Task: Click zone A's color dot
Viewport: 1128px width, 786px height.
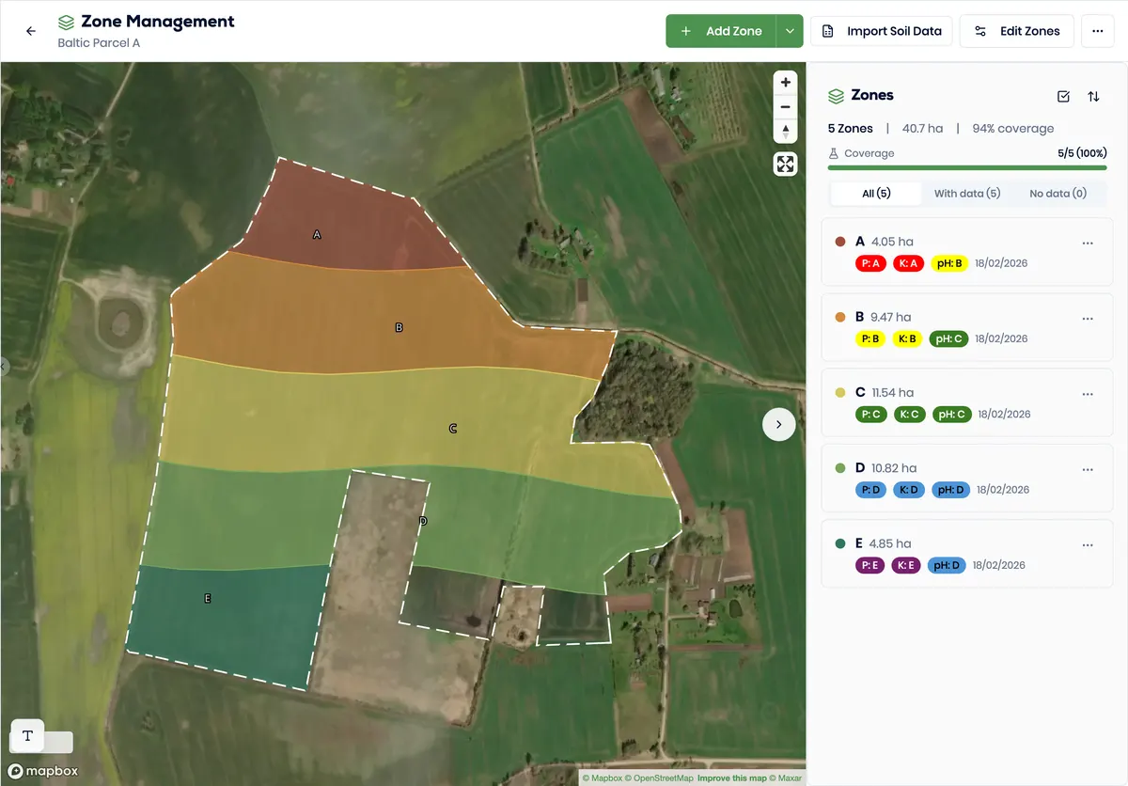Action: [x=840, y=242]
